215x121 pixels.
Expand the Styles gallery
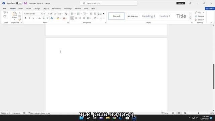(x=190, y=19)
